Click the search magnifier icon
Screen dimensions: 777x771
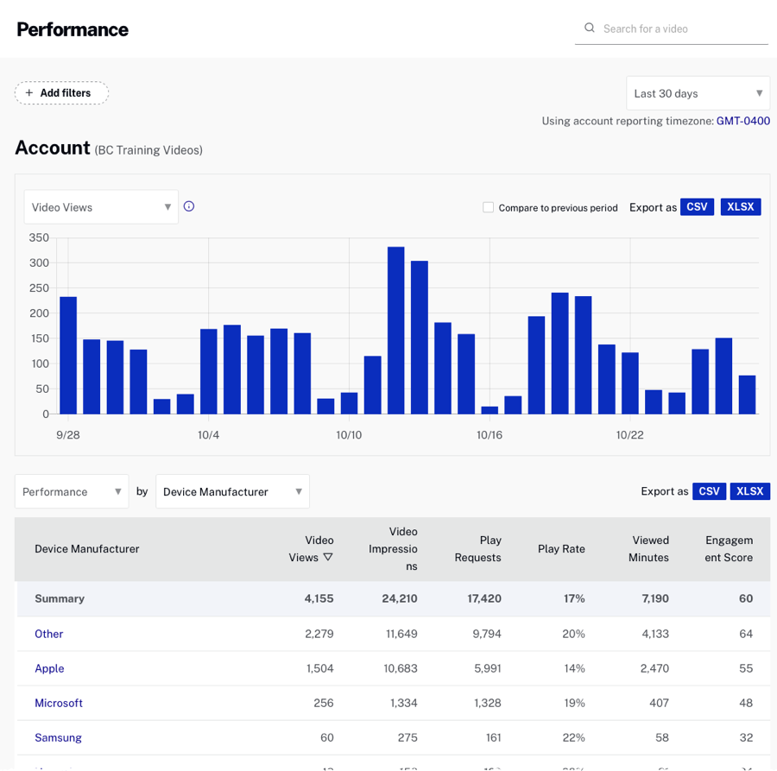[x=590, y=28]
